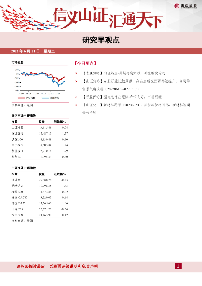Open the A股行业比较周报 headline
This screenshot has height=286, width=202.
136,85
